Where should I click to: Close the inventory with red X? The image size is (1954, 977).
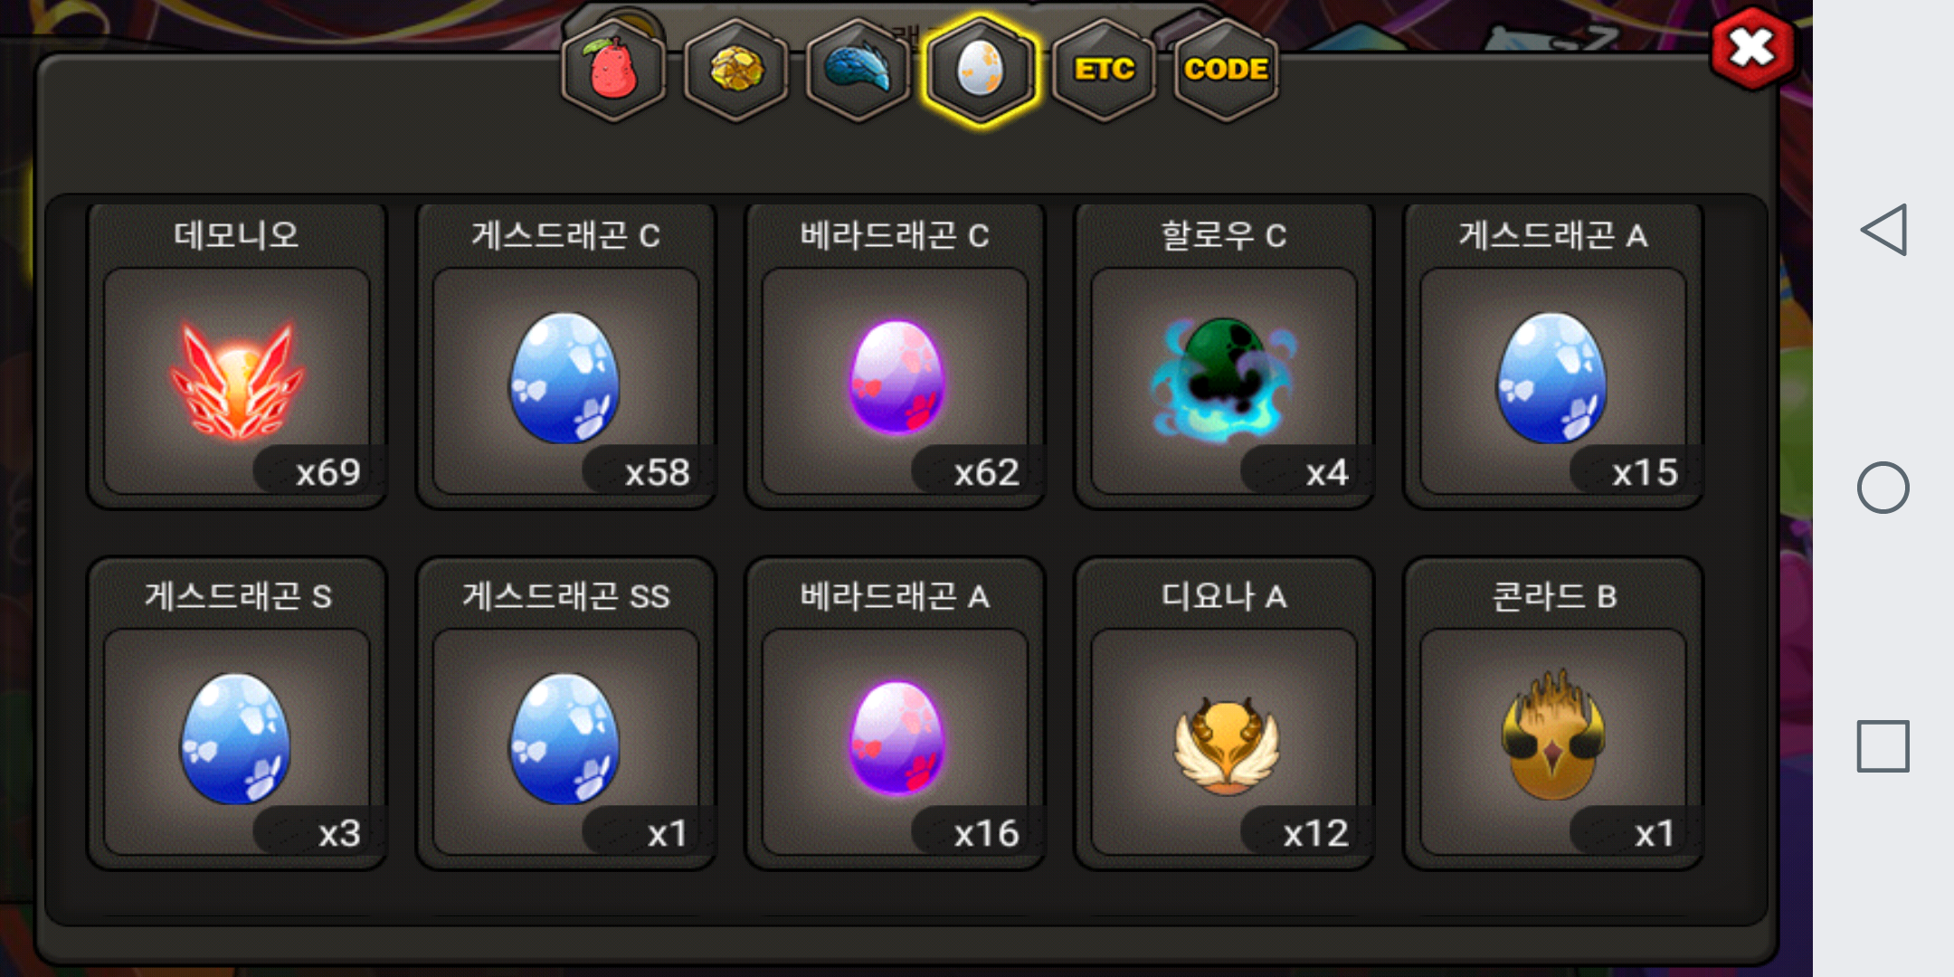point(1752,48)
